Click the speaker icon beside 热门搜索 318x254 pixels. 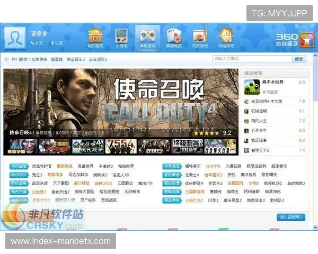click(x=7, y=59)
